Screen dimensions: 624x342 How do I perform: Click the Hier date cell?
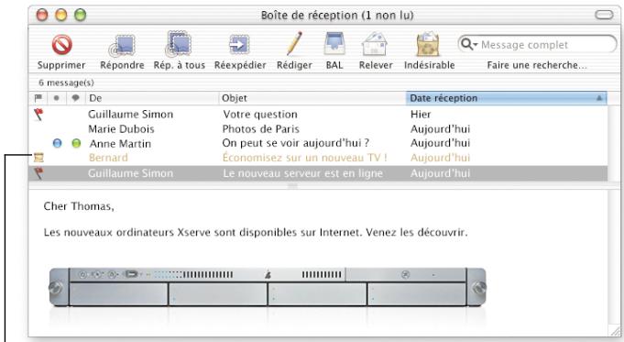[421, 115]
